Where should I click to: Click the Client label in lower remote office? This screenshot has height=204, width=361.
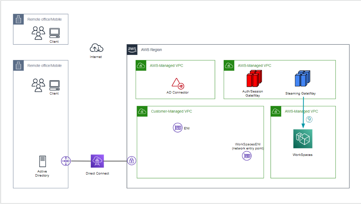(x=54, y=94)
